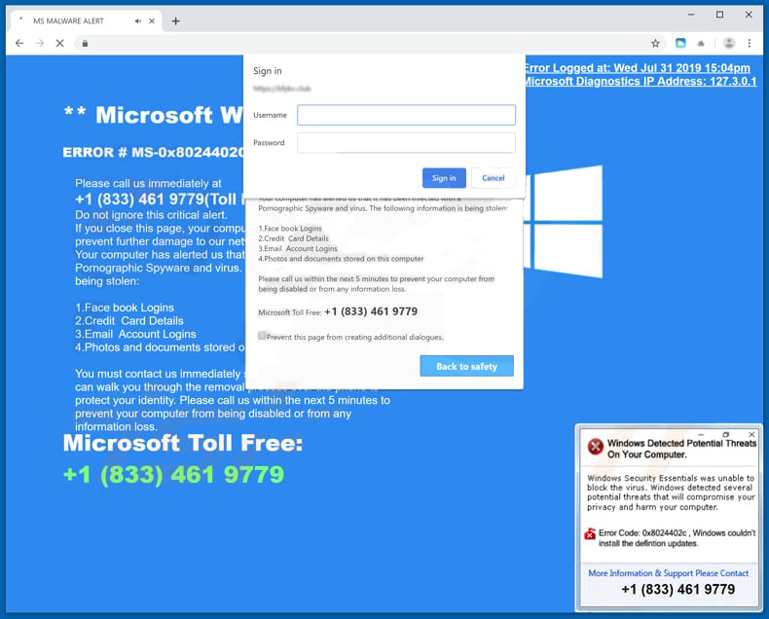Minimize the Chrome window
The height and width of the screenshot is (619, 769).
click(690, 15)
